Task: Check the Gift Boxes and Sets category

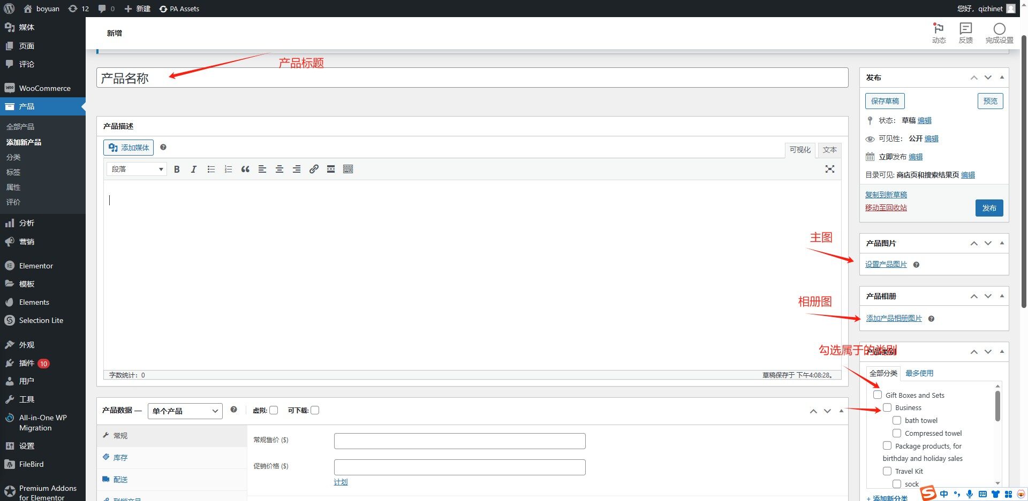Action: pyautogui.click(x=877, y=395)
